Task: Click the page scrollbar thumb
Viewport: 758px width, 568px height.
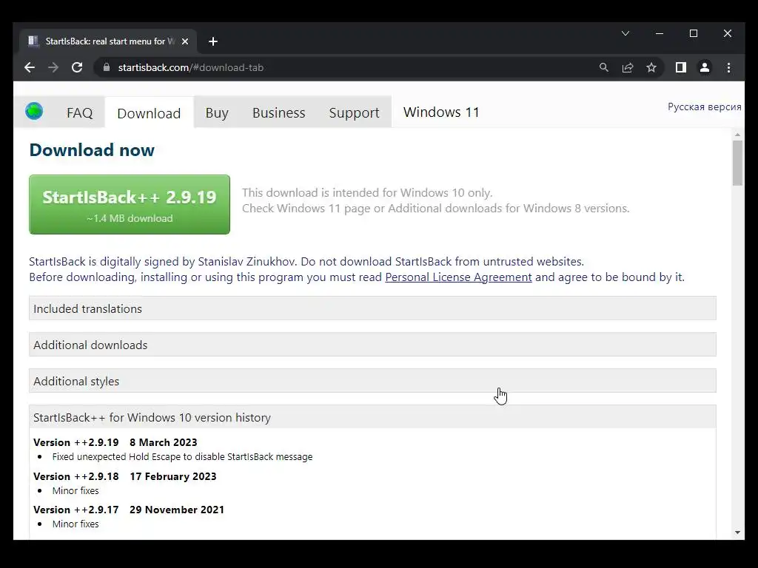Action: (x=737, y=163)
